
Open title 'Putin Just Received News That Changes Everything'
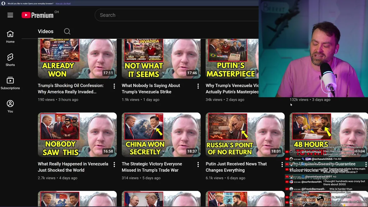[236, 167]
